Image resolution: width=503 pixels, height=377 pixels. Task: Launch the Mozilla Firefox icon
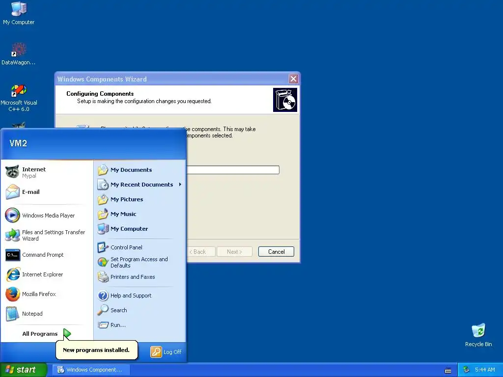pos(12,294)
